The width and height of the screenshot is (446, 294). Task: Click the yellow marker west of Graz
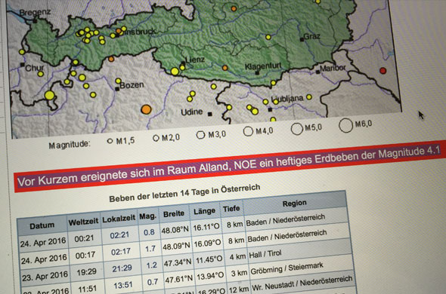(x=268, y=37)
